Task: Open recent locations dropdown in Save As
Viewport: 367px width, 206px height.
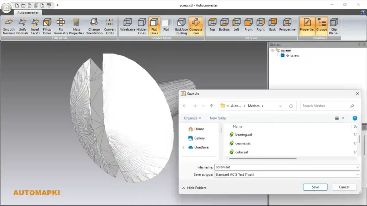Action: coord(204,106)
